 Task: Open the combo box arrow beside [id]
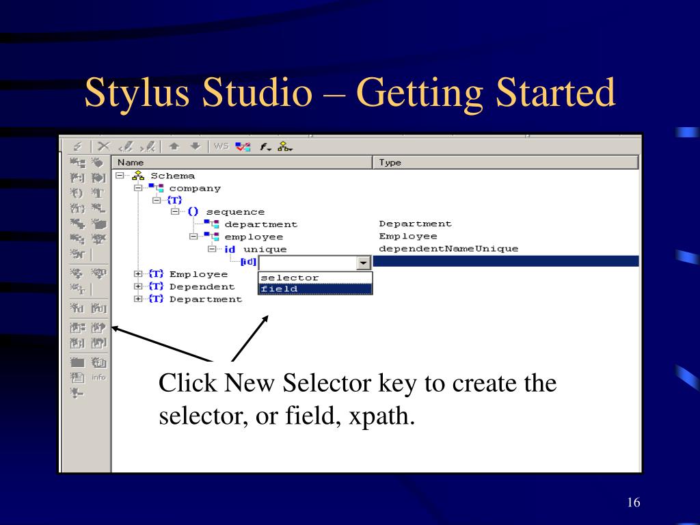pos(364,262)
